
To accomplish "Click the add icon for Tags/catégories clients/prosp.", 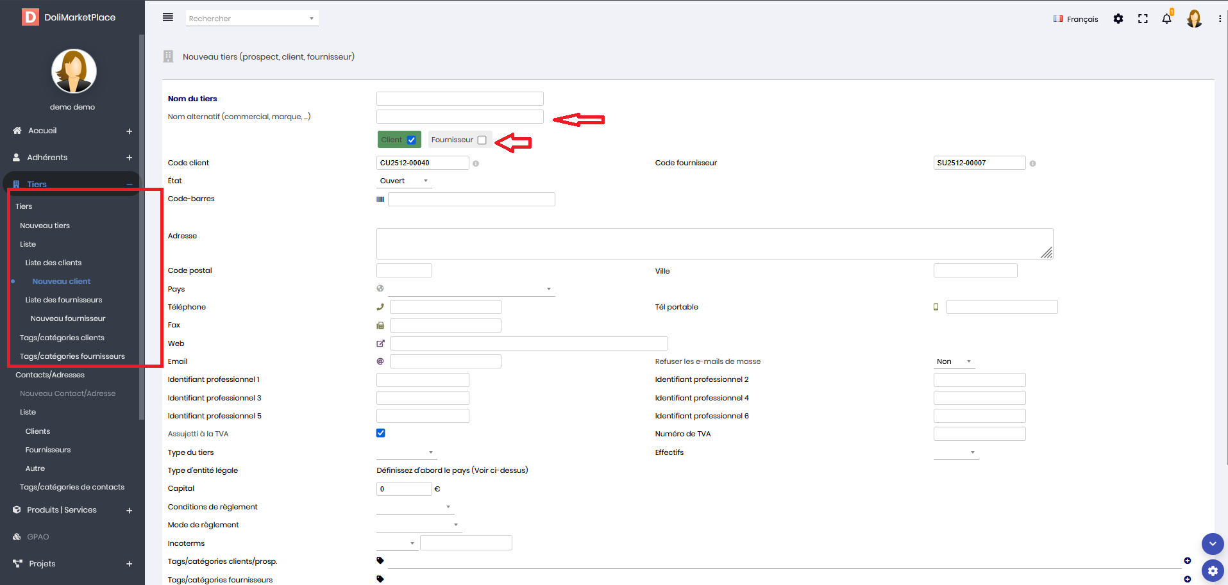I will tap(1188, 561).
